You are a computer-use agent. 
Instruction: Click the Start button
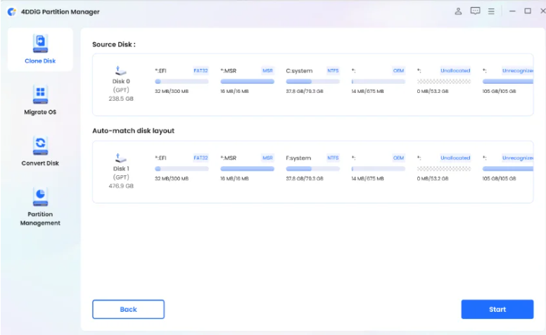(x=497, y=309)
